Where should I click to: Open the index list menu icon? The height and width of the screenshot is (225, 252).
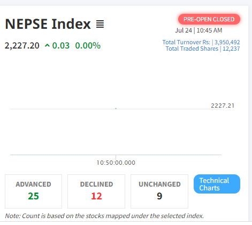(100, 24)
